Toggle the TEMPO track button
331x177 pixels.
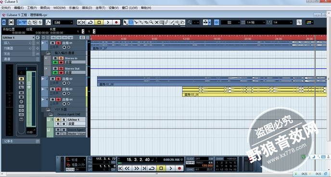(x=190, y=163)
